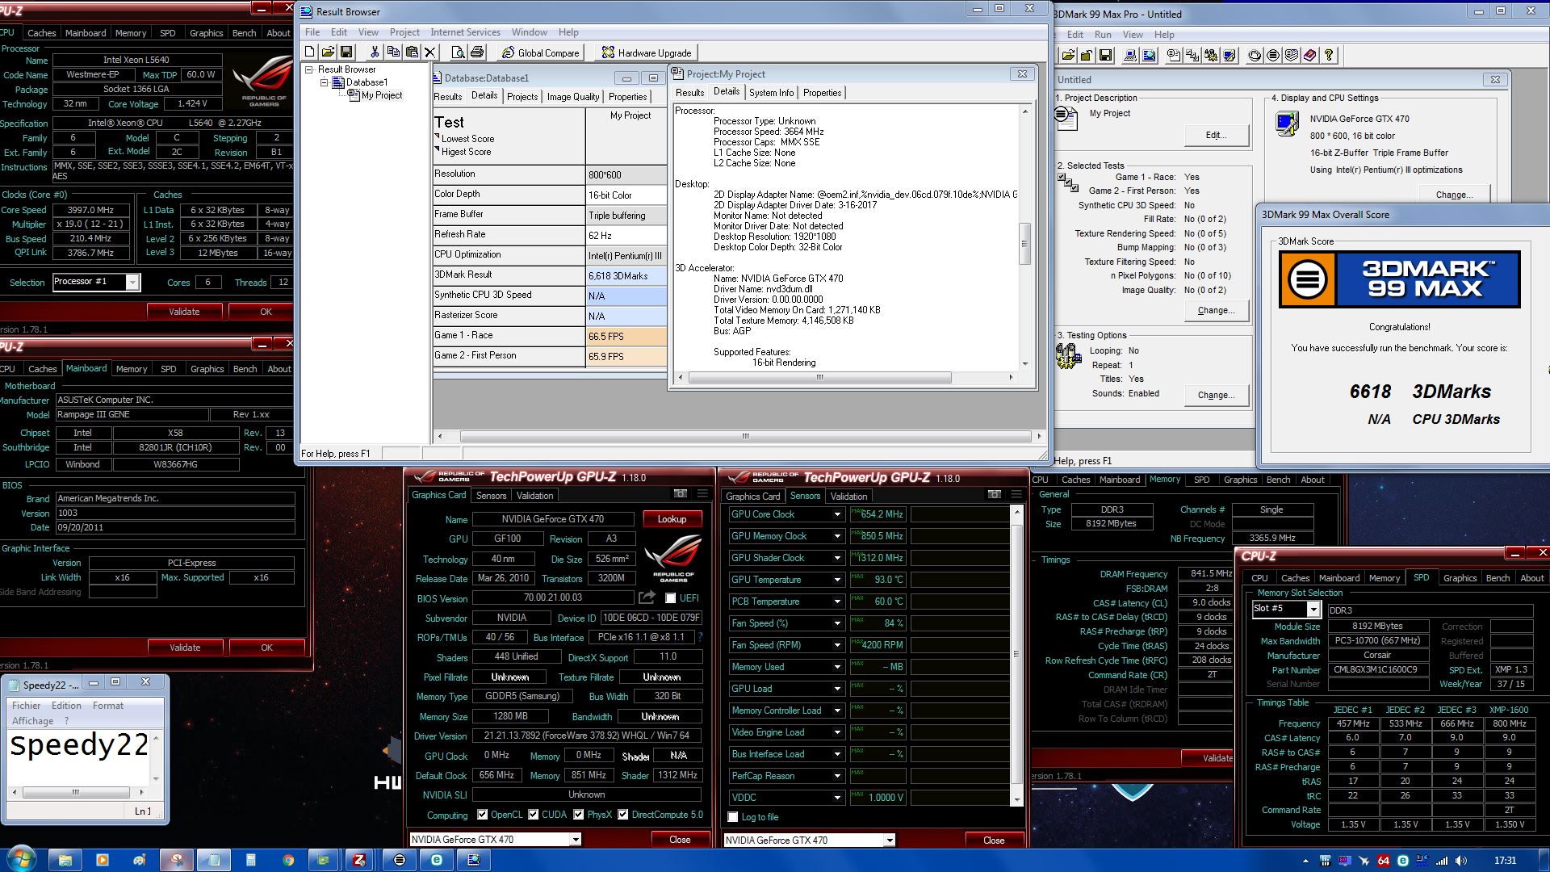Collapse the Result Browser tree root
1550x872 pixels.
(x=309, y=70)
